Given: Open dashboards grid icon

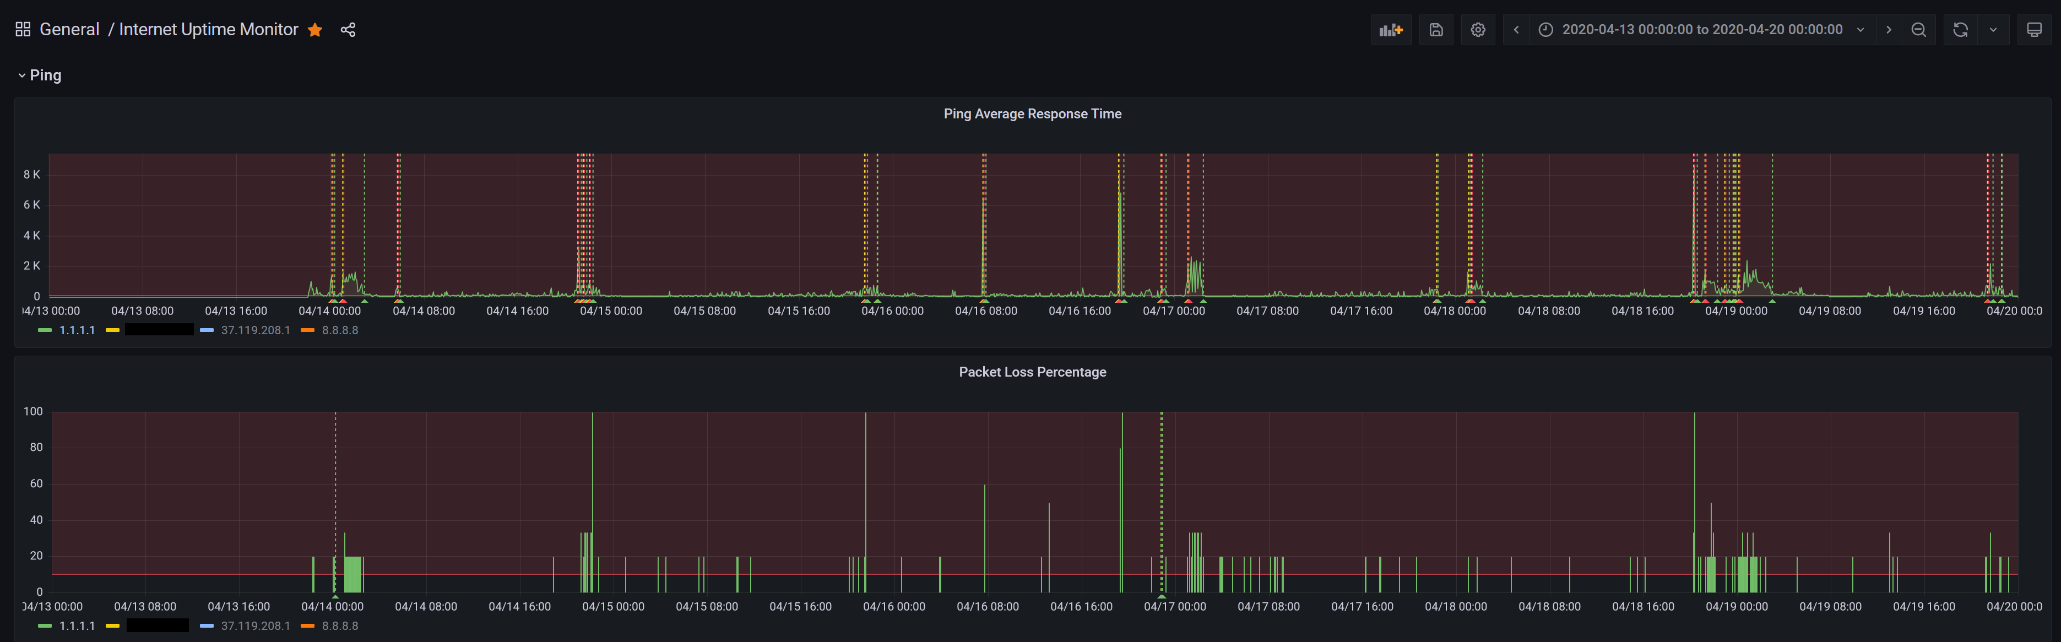Looking at the screenshot, I should point(23,30).
